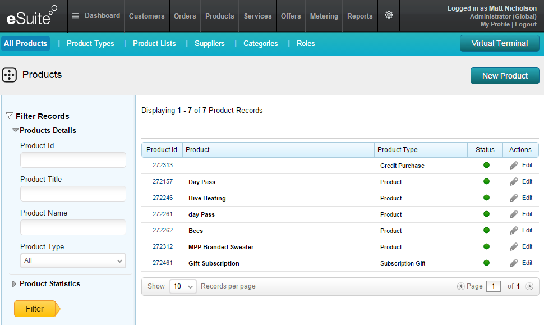Open the settings gear icon in top navigation
Image resolution: width=544 pixels, height=325 pixels.
(389, 16)
